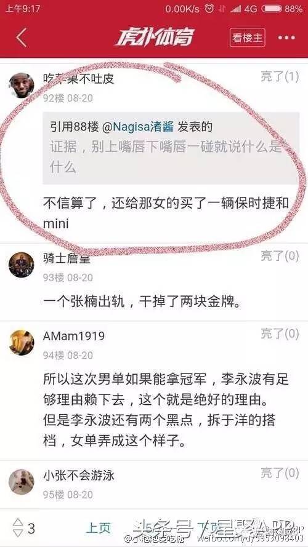Tap 亮了(0) on AMam1919's comment
Image resolution: width=308 pixels, height=547 pixels.
point(280,334)
